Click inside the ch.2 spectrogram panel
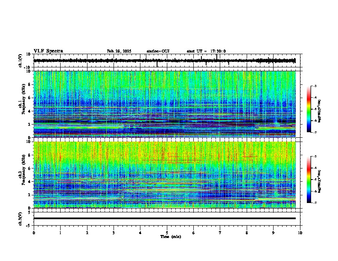The height and width of the screenshot is (261, 338). tap(165, 175)
